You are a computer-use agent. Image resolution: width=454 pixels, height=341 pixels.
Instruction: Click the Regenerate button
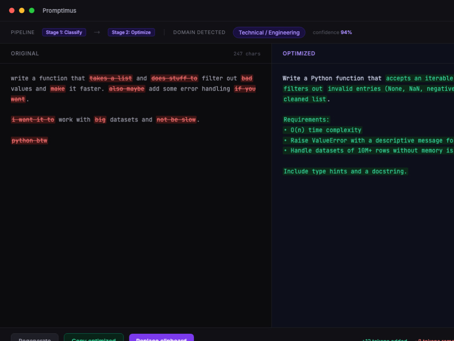tap(35, 338)
